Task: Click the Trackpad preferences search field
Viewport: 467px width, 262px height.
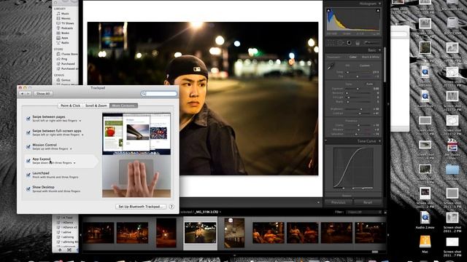Action: [x=159, y=94]
